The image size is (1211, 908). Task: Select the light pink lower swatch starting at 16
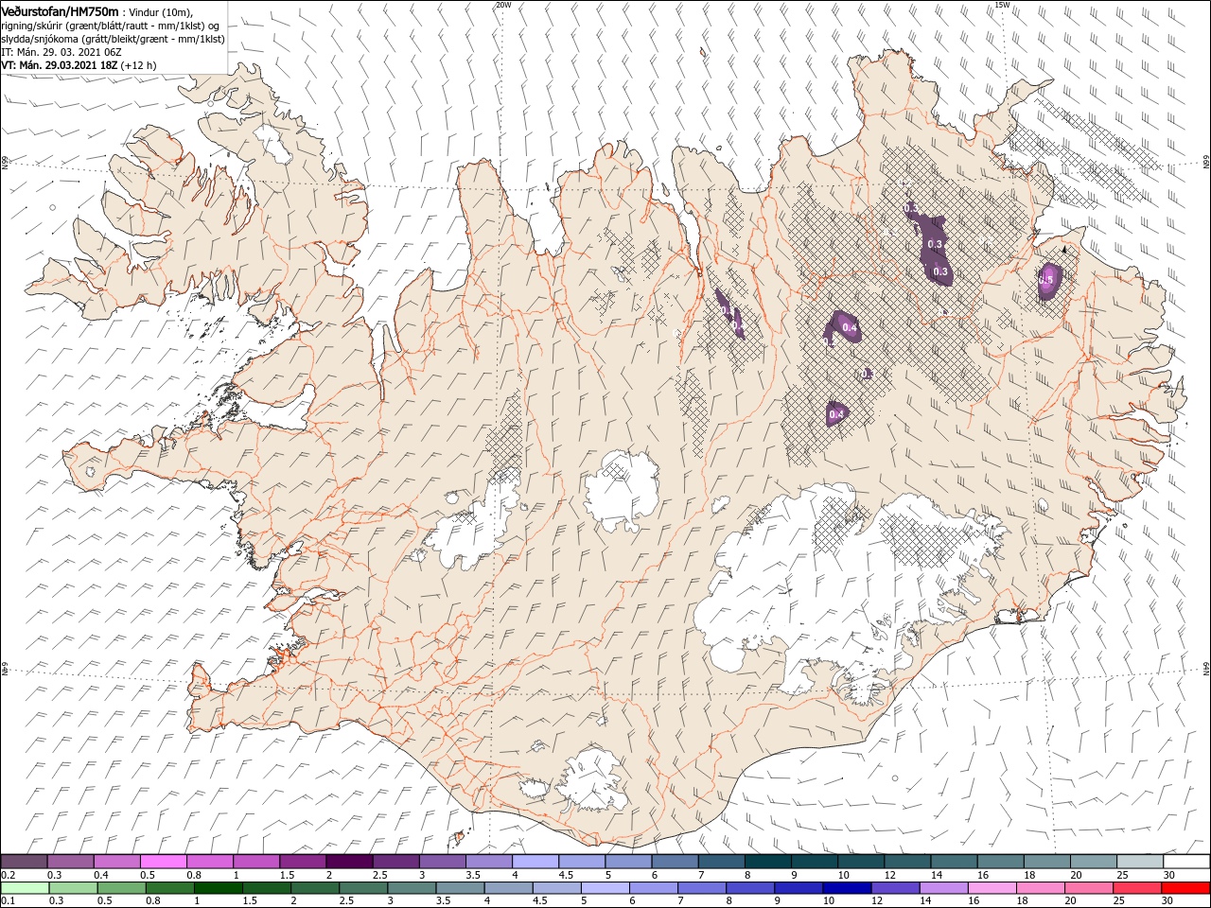(x=993, y=888)
